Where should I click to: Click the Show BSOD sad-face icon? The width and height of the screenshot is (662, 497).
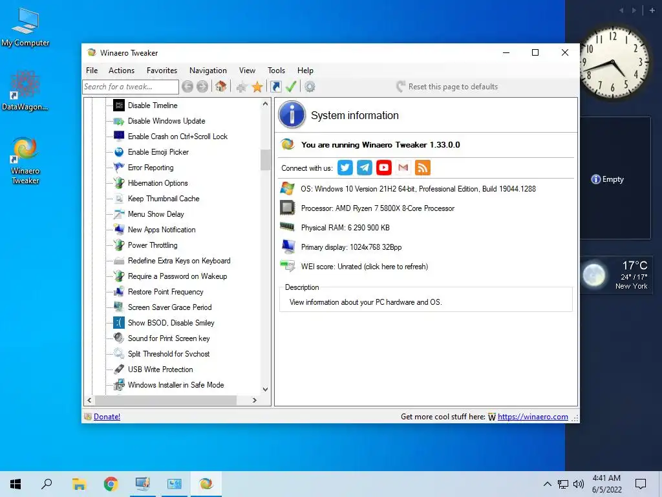[119, 323]
